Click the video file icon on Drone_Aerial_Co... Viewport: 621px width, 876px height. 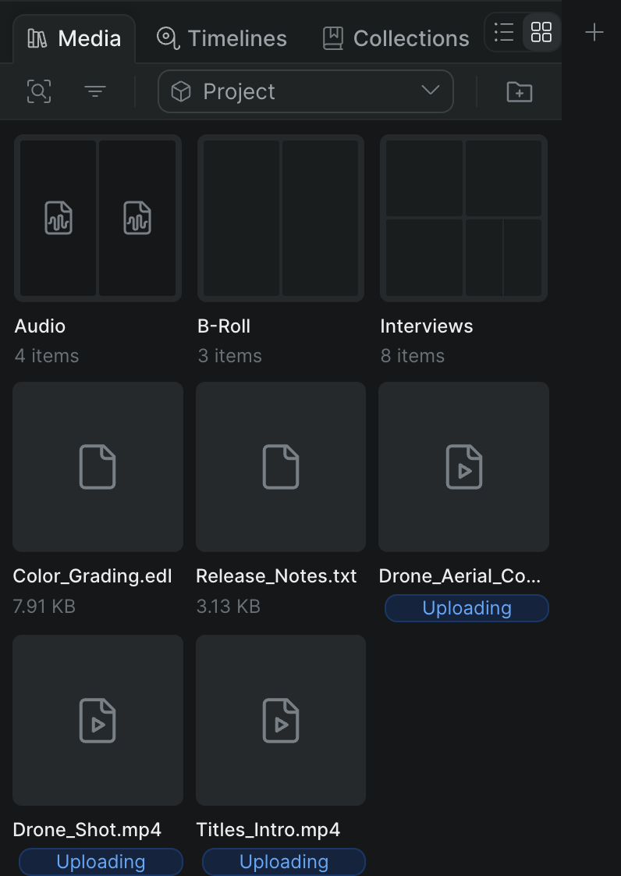point(464,467)
